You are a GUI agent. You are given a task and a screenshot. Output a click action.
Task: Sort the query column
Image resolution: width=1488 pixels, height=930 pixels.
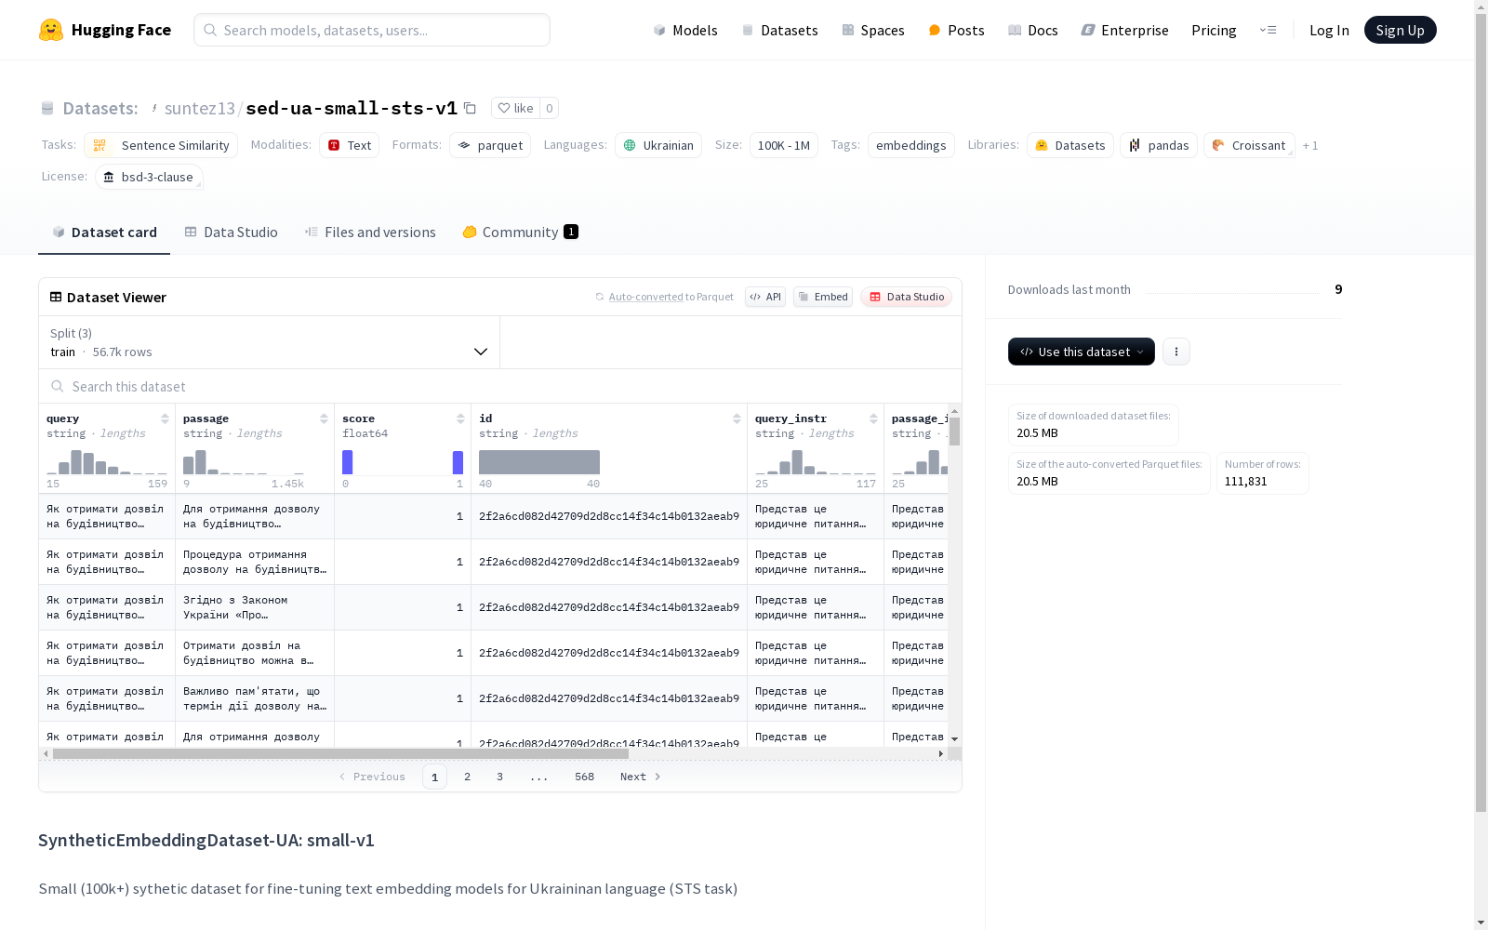point(165,418)
